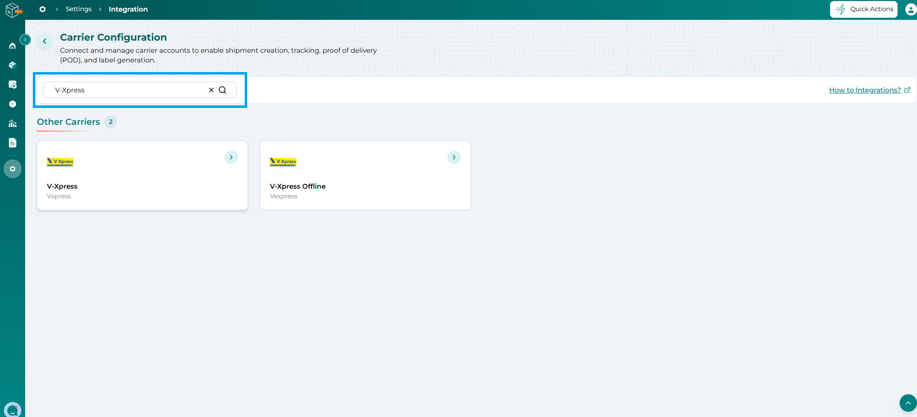Open V-Xpress Offline card chevron arrow
This screenshot has width=917, height=417.
[x=454, y=157]
